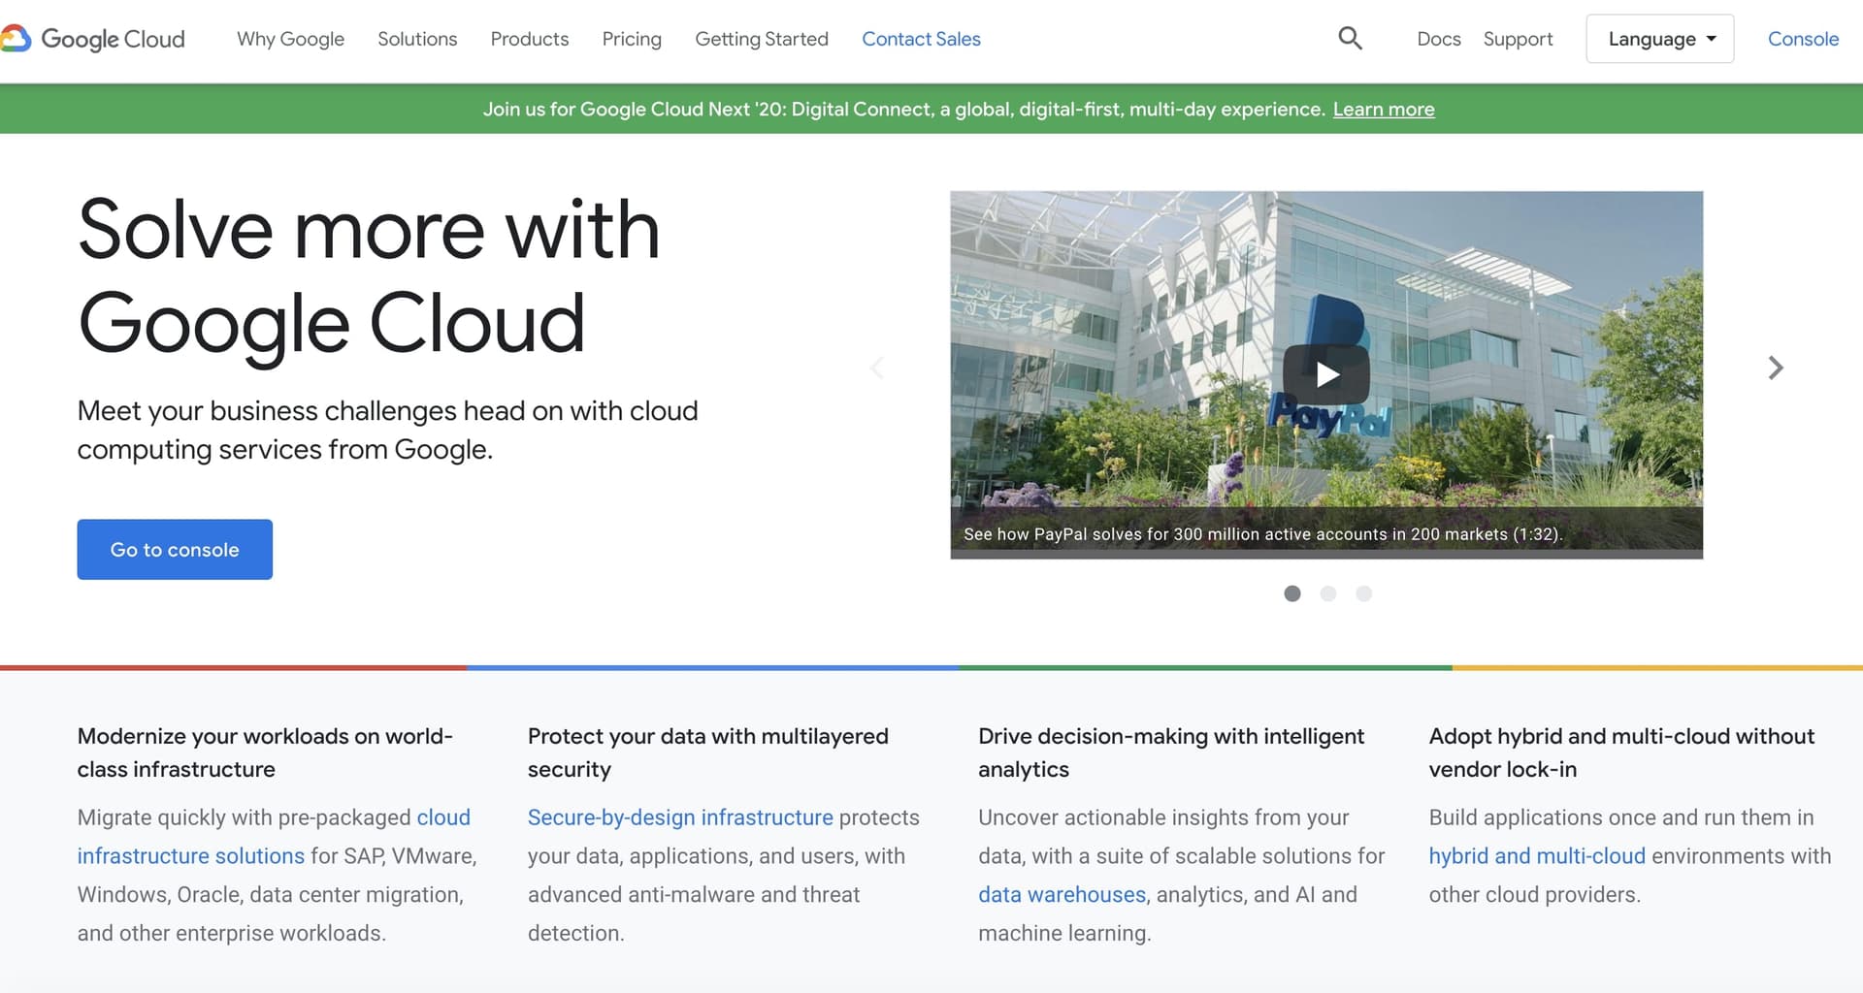Select the first carousel dot
The width and height of the screenshot is (1863, 993).
pos(1291,593)
